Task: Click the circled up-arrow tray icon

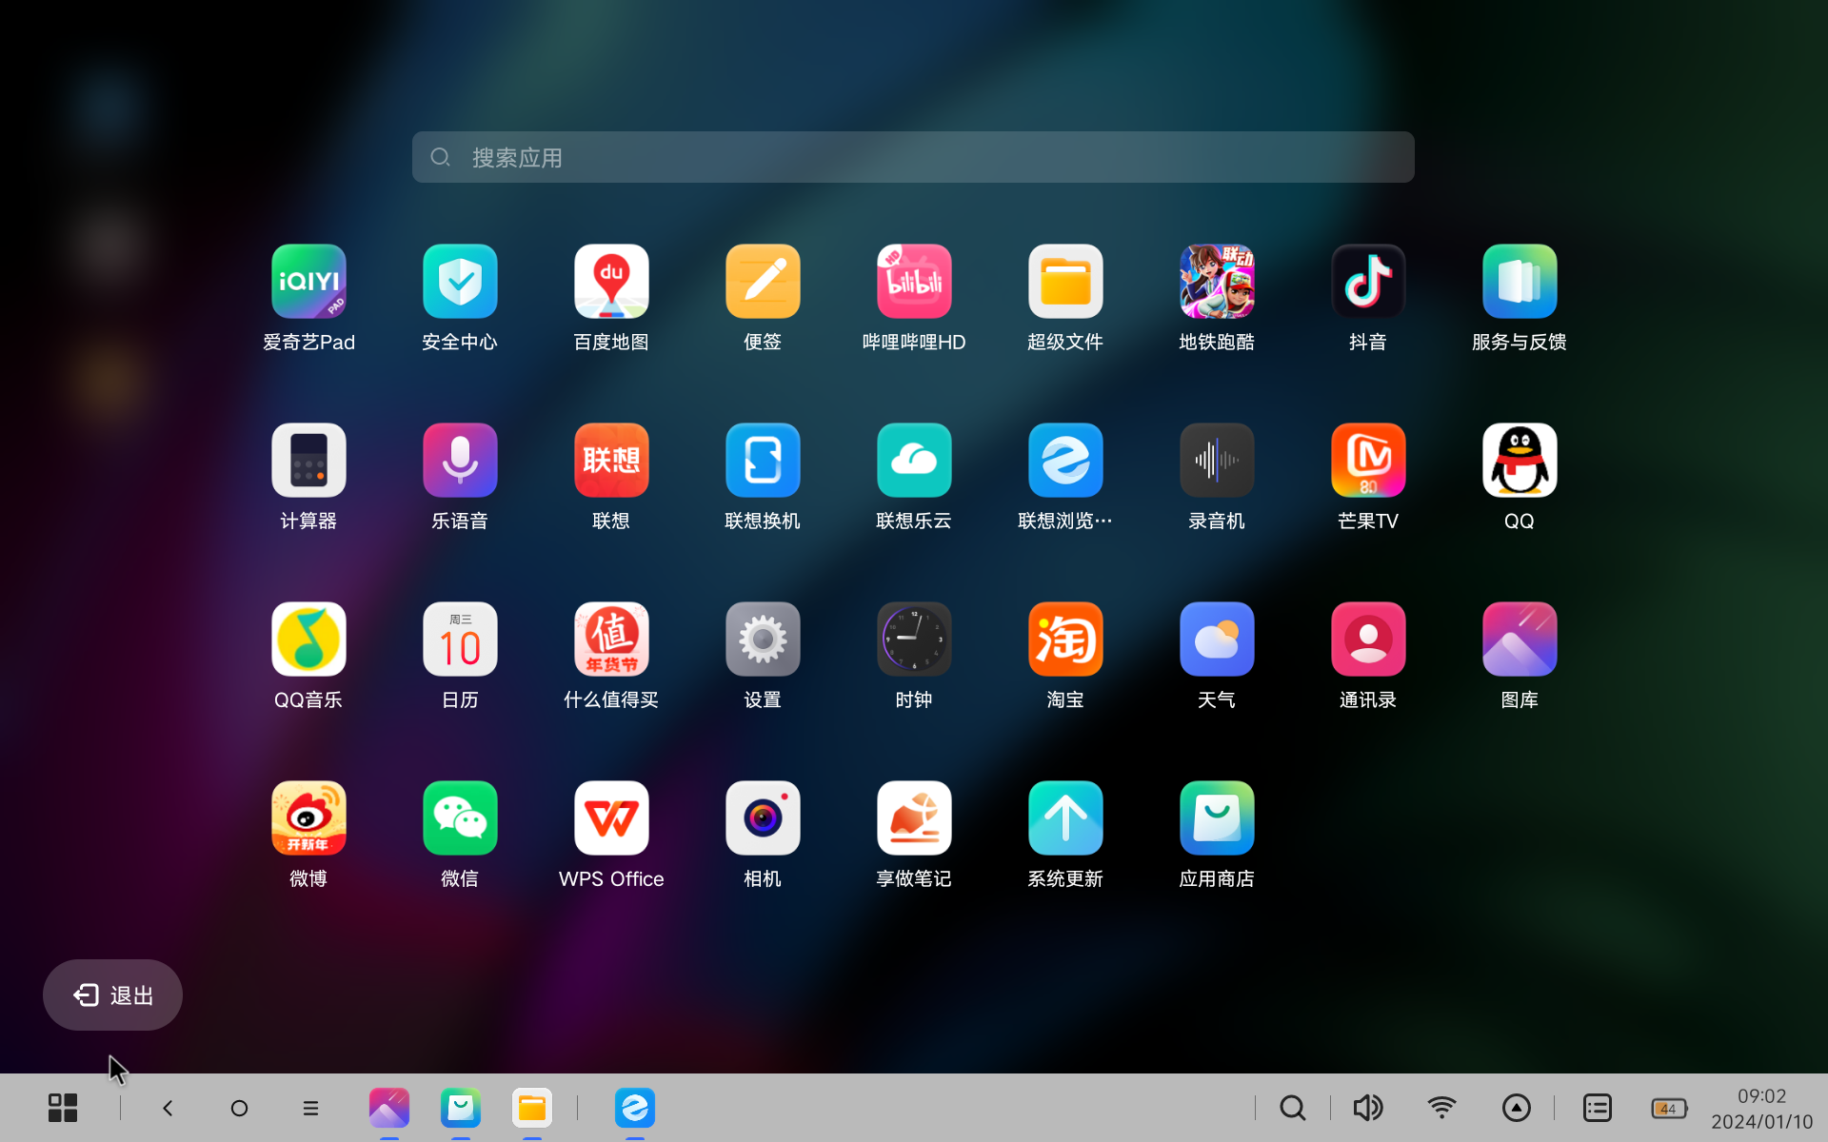Action: (1517, 1108)
